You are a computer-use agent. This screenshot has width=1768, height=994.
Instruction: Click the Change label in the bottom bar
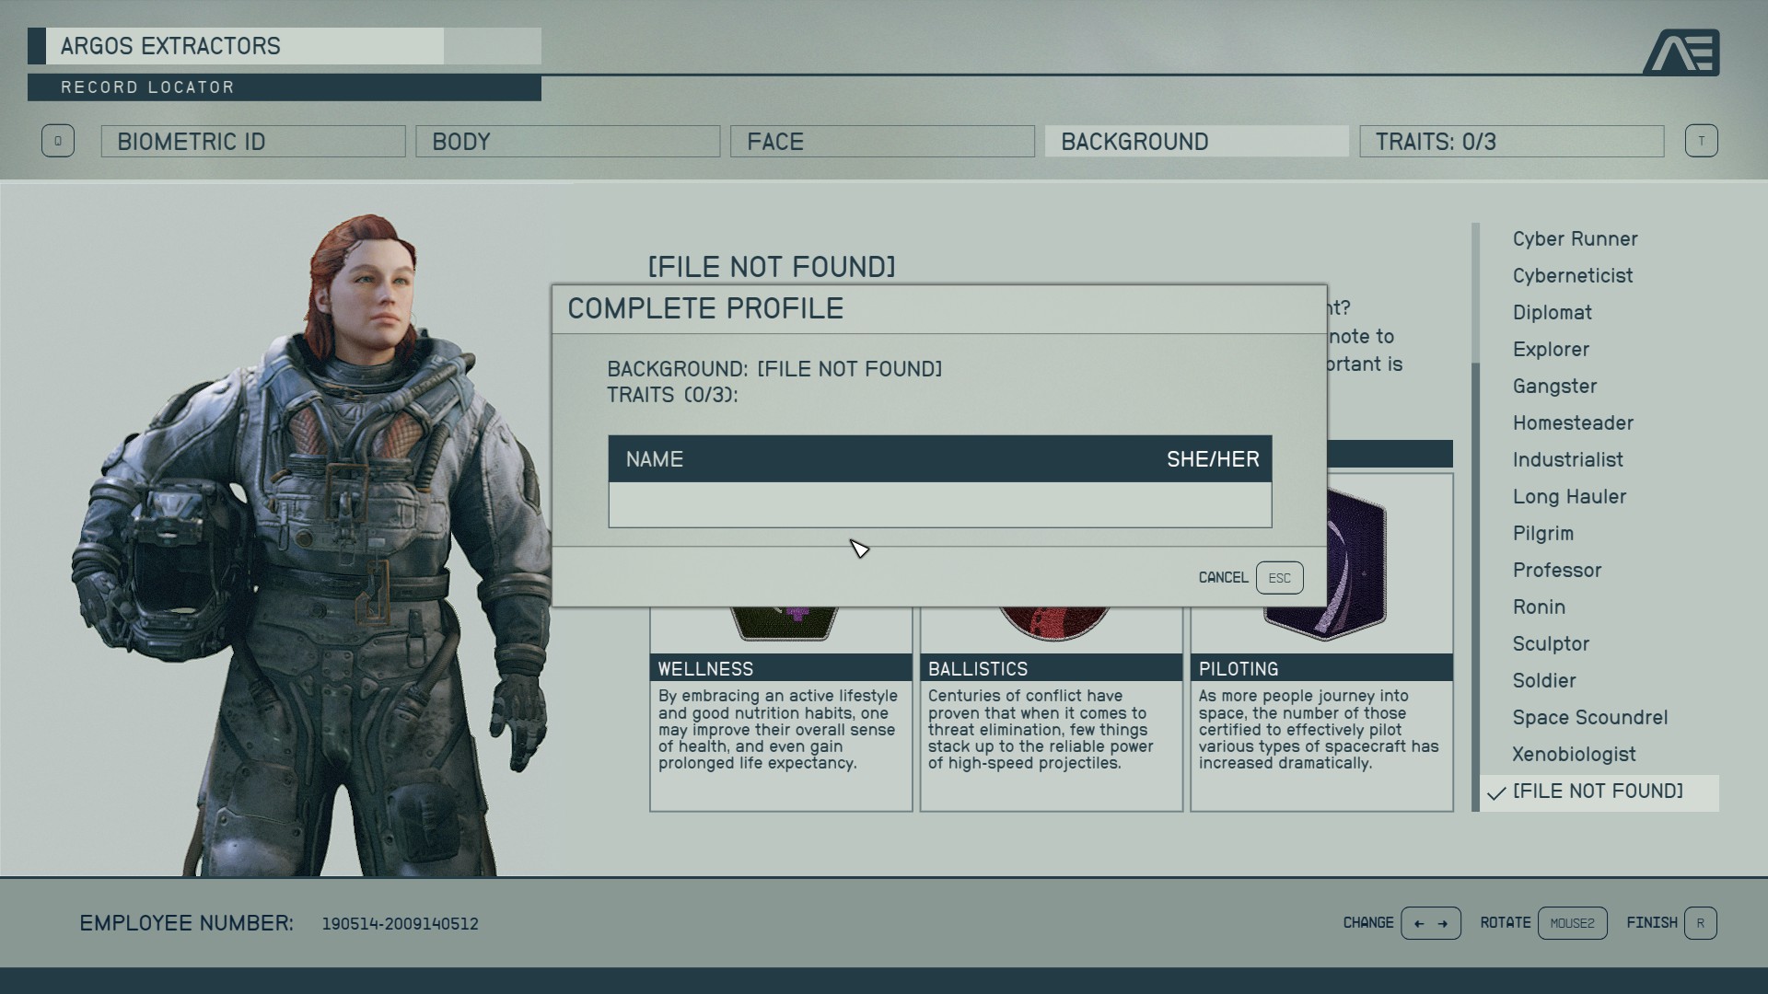tap(1368, 922)
